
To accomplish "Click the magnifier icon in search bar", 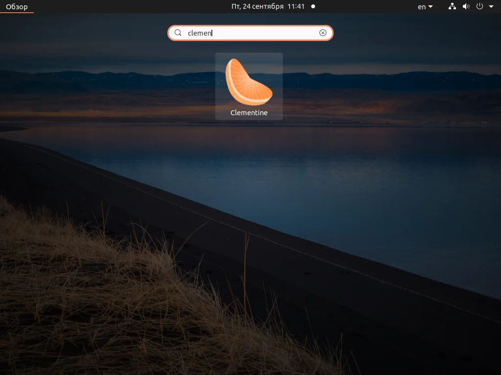I will click(178, 33).
